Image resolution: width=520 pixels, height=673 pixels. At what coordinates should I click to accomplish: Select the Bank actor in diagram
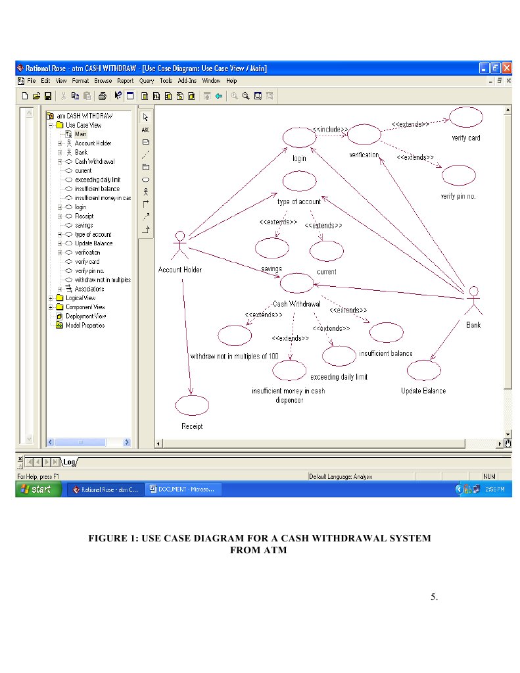click(474, 301)
